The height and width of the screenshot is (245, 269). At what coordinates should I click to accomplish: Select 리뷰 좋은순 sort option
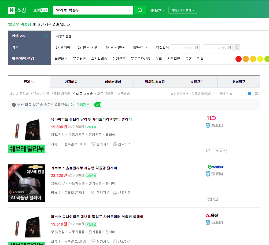click(x=105, y=93)
